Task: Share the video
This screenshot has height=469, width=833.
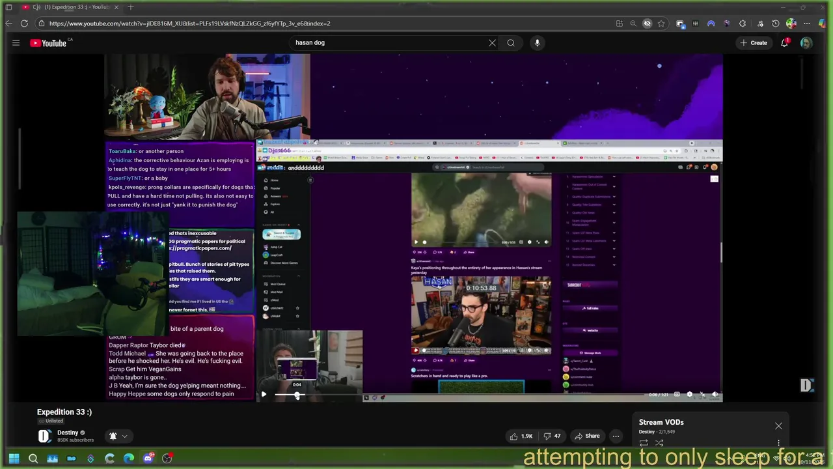Action: [587, 436]
